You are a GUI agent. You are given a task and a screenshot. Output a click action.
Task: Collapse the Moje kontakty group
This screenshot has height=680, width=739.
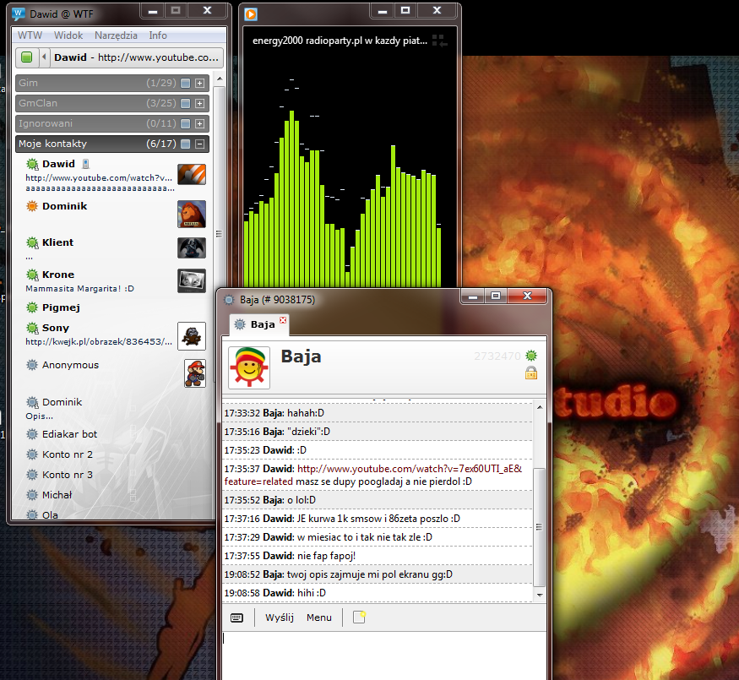200,144
